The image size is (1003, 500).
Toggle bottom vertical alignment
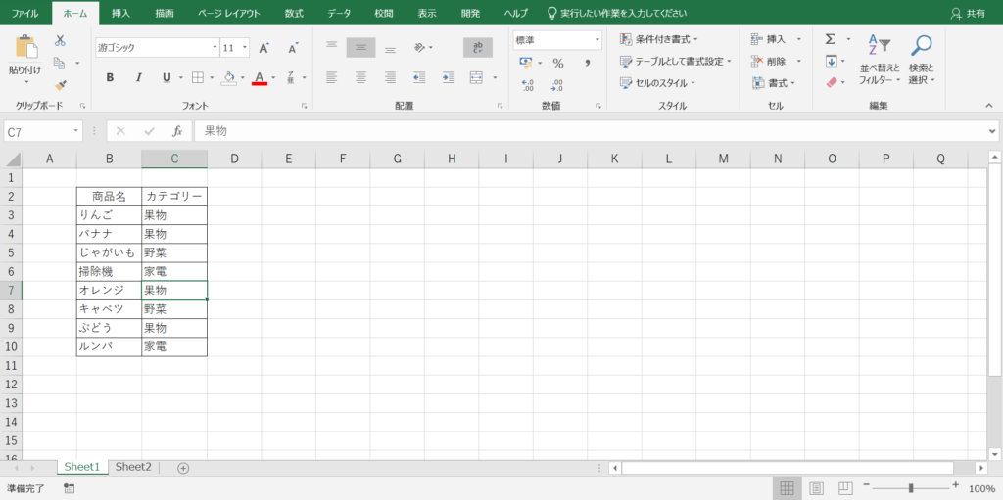390,47
